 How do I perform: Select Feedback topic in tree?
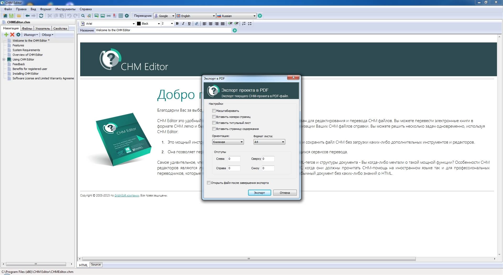pyautogui.click(x=19, y=64)
